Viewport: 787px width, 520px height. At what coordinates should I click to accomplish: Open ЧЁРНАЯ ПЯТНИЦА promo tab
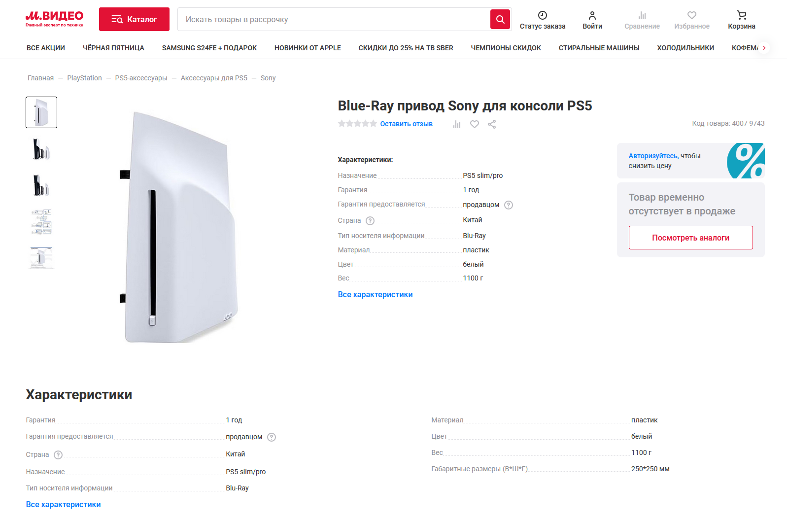click(x=113, y=48)
